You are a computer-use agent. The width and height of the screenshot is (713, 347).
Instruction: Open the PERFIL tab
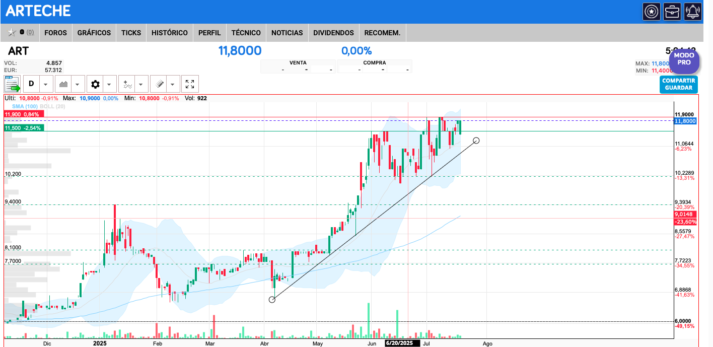point(209,33)
